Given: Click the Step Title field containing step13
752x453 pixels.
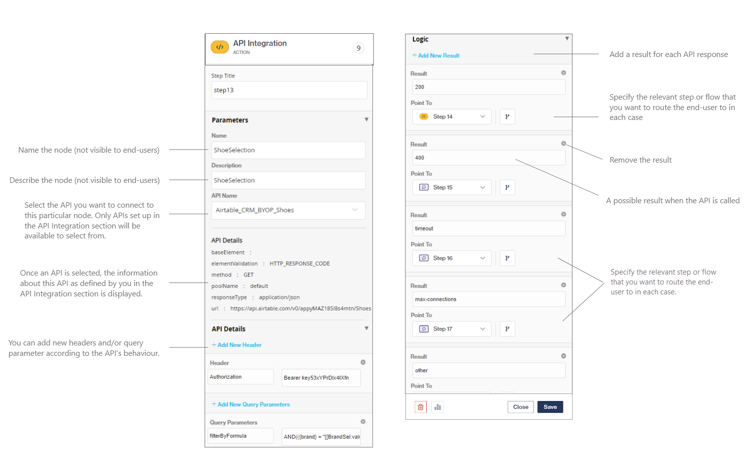Looking at the screenshot, I should 289,90.
